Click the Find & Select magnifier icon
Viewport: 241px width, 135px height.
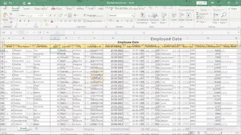click(224, 15)
